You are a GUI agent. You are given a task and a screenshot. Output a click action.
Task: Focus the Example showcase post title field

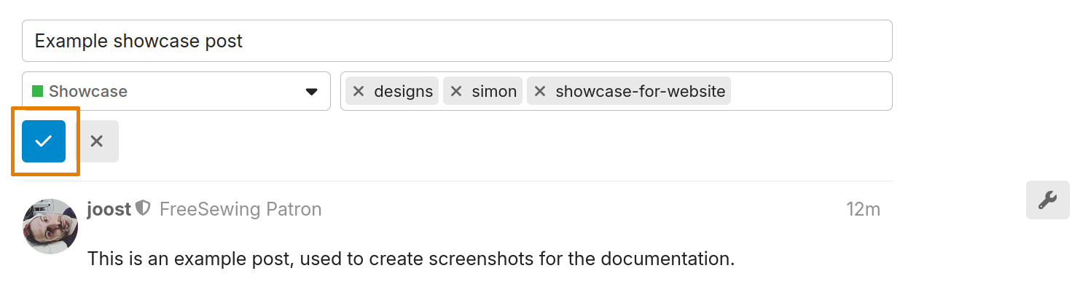(457, 41)
